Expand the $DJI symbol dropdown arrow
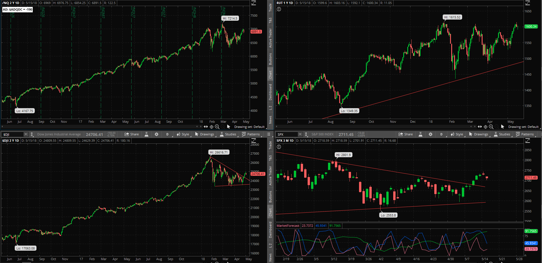Screen dimensions: 542x263 tap(26, 134)
